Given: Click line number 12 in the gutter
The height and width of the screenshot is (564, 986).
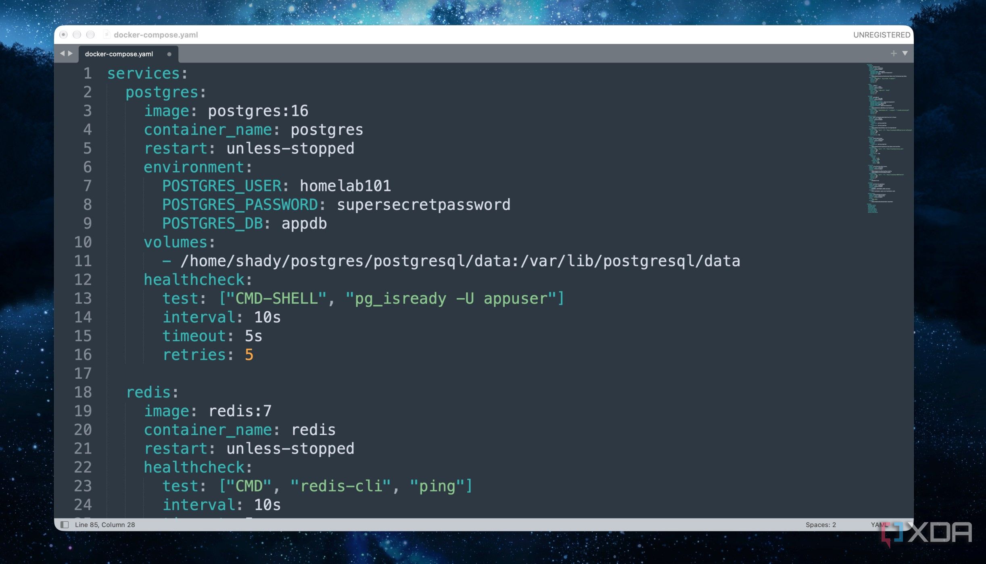Looking at the screenshot, I should point(83,280).
